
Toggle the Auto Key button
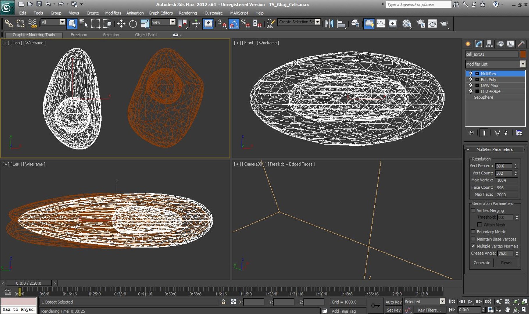tap(393, 302)
